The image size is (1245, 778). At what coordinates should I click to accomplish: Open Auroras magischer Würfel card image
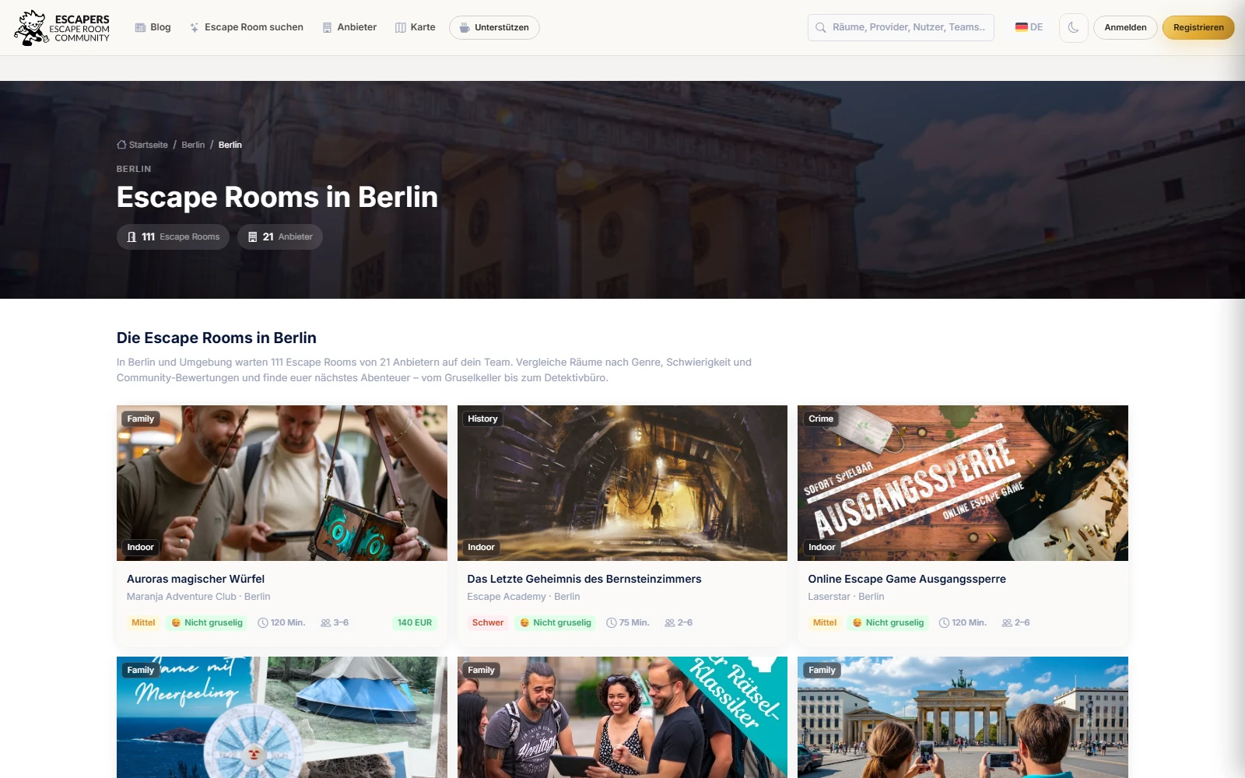click(x=282, y=482)
